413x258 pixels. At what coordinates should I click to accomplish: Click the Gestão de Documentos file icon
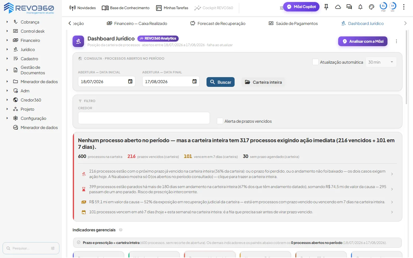point(15,70)
